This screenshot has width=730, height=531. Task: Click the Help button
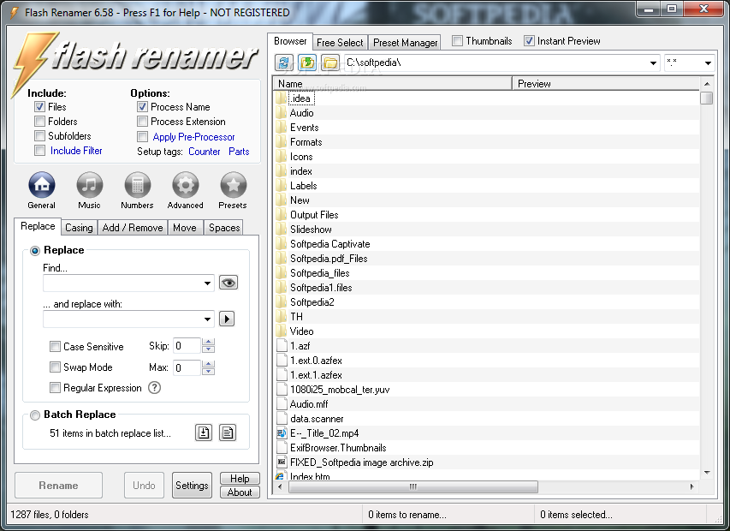click(240, 479)
